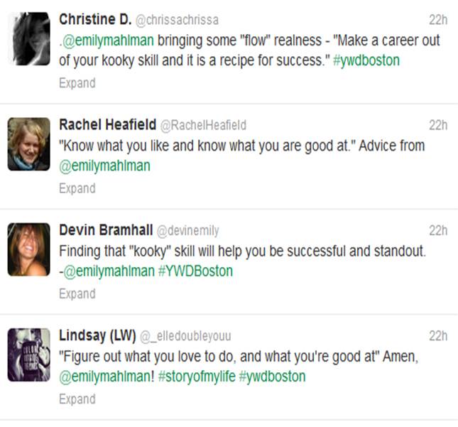Open Christine D.'s profile avatar
Image resolution: width=458 pixels, height=427 pixels.
click(x=29, y=38)
